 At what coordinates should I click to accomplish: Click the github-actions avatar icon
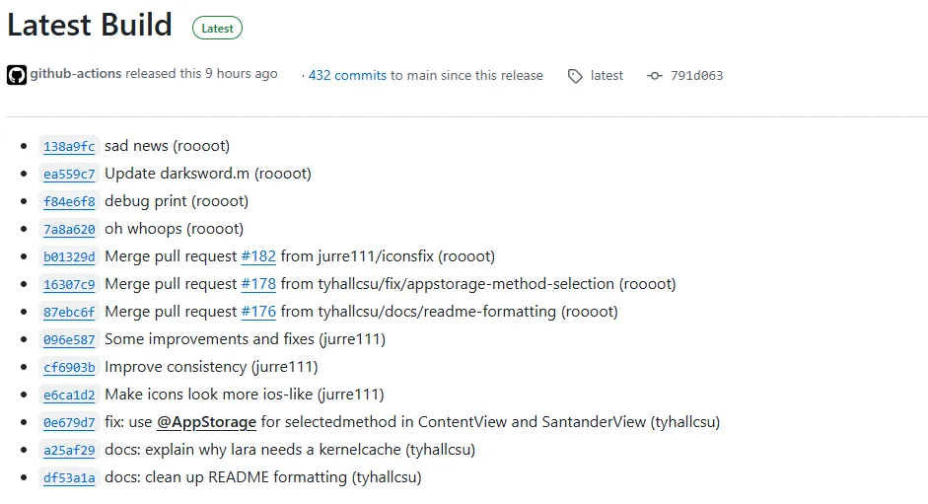(x=17, y=75)
